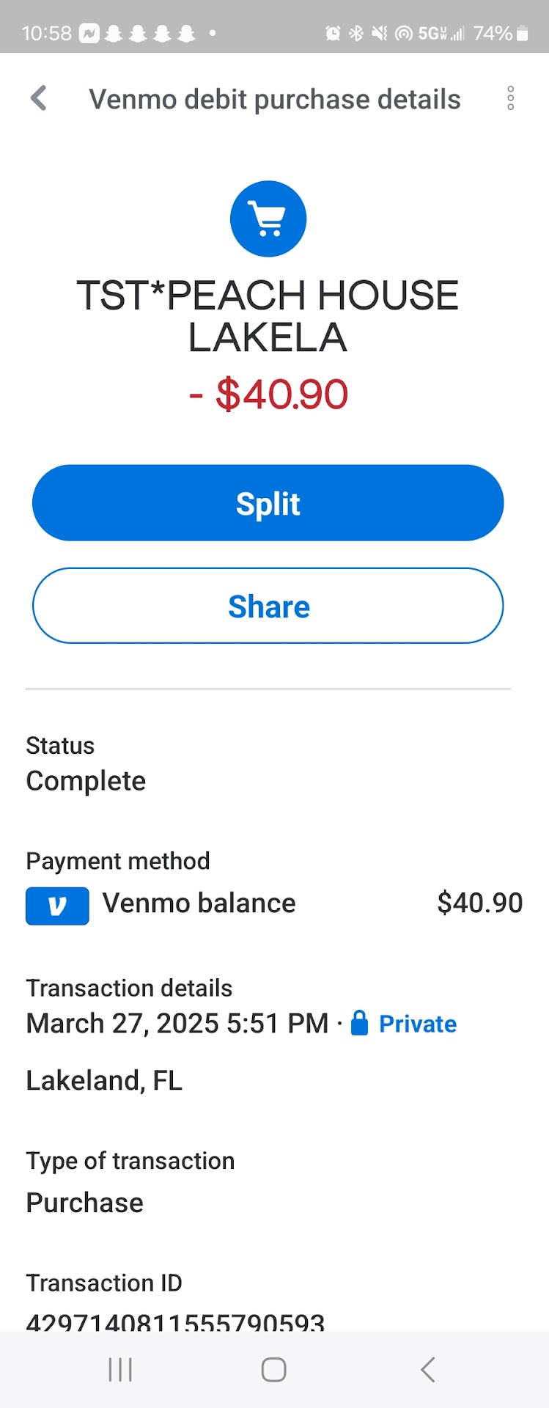Viewport: 549px width, 1408px height.
Task: Tap the Complete status text
Action: 86,781
